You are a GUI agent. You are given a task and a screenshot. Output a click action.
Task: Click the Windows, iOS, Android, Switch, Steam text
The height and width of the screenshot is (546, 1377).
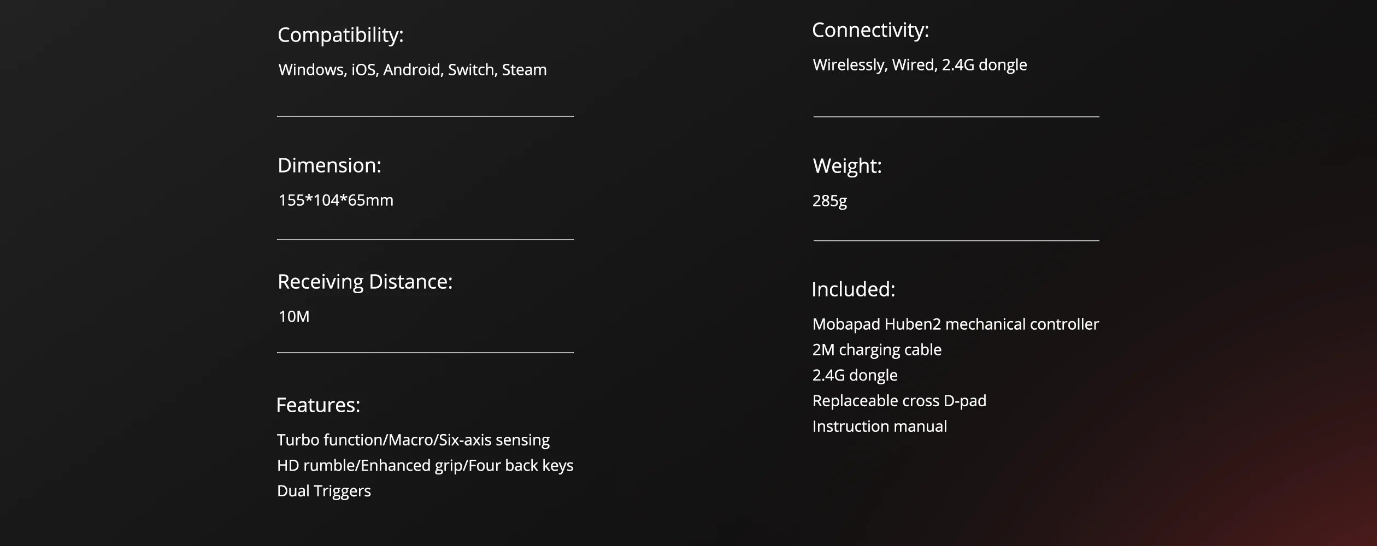(412, 70)
